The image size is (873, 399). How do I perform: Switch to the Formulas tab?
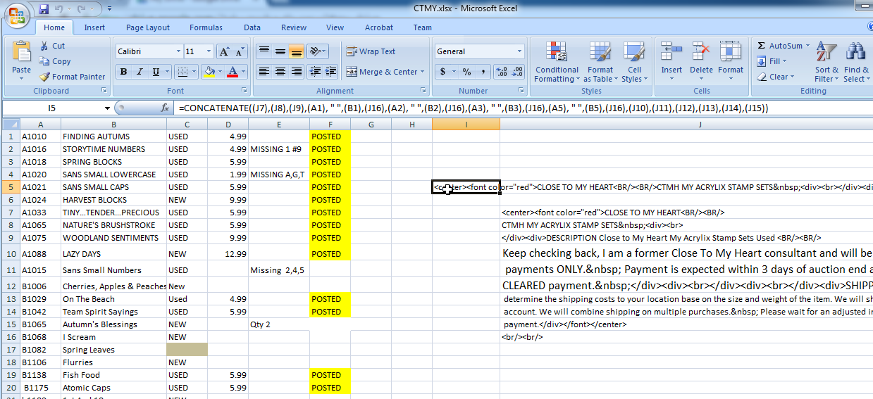206,27
